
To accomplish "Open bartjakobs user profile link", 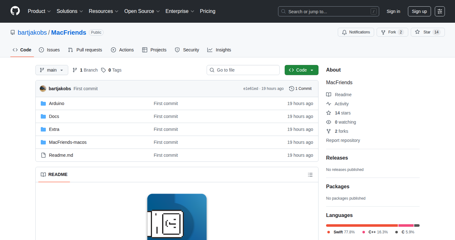I will (x=32, y=32).
